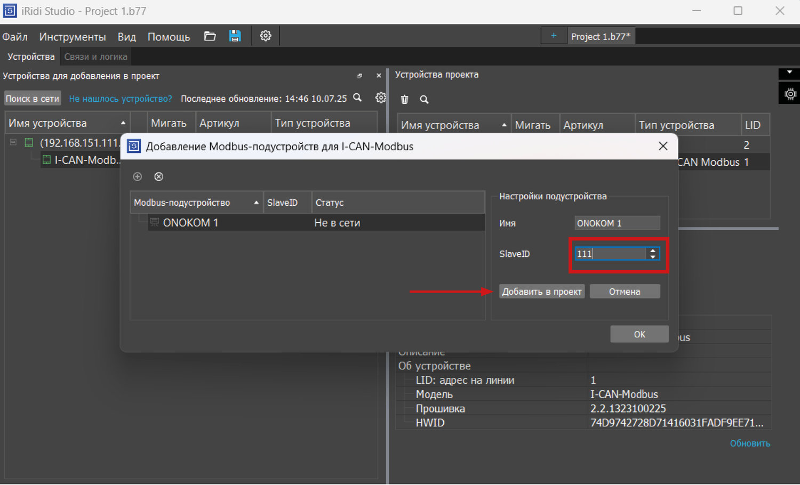Click the add Modbus sub-device plus icon

pyautogui.click(x=138, y=177)
